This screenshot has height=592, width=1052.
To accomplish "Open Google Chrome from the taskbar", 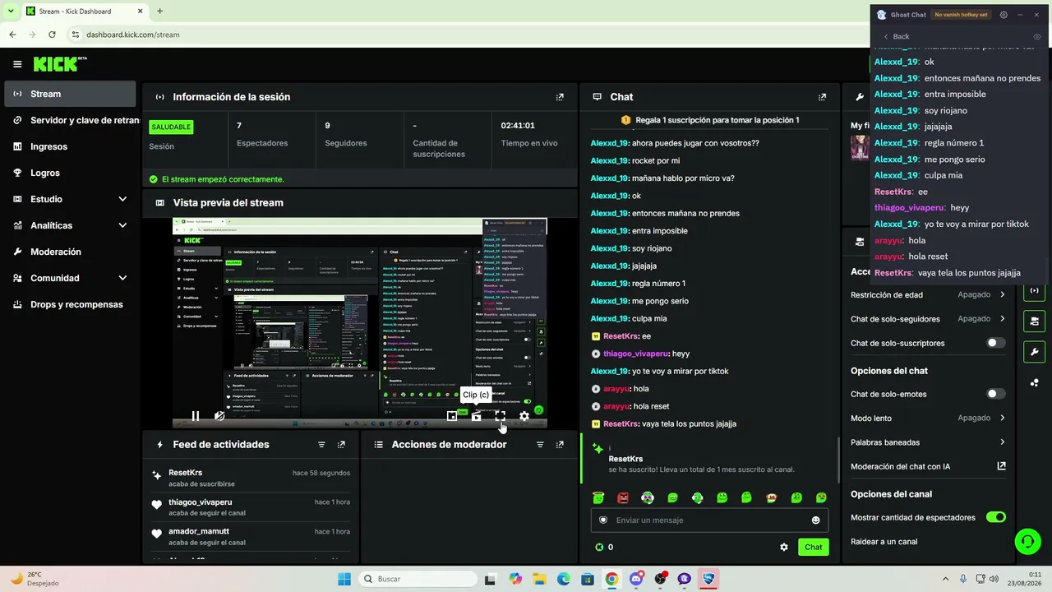I will pyautogui.click(x=611, y=579).
